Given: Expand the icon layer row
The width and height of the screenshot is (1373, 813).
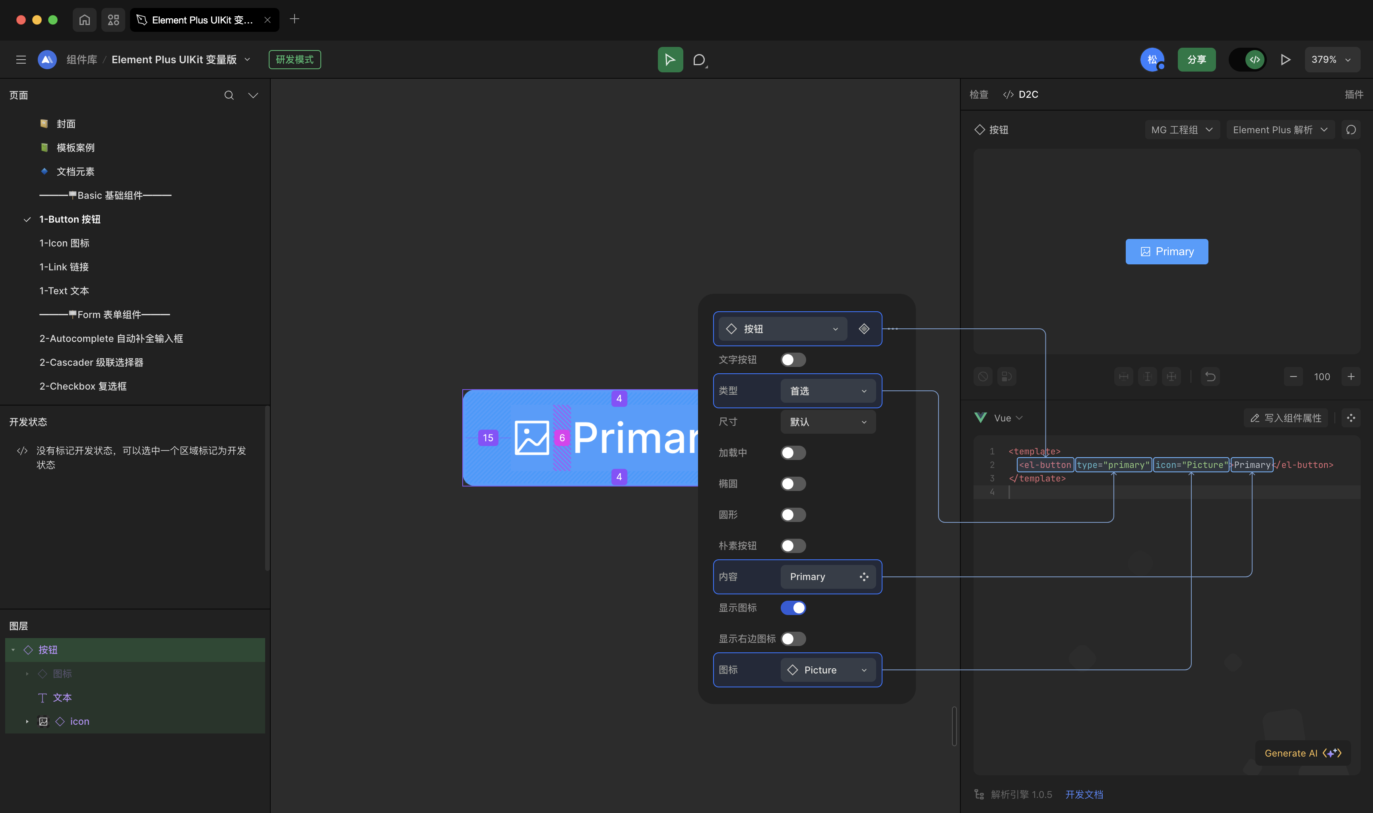Looking at the screenshot, I should [x=27, y=722].
